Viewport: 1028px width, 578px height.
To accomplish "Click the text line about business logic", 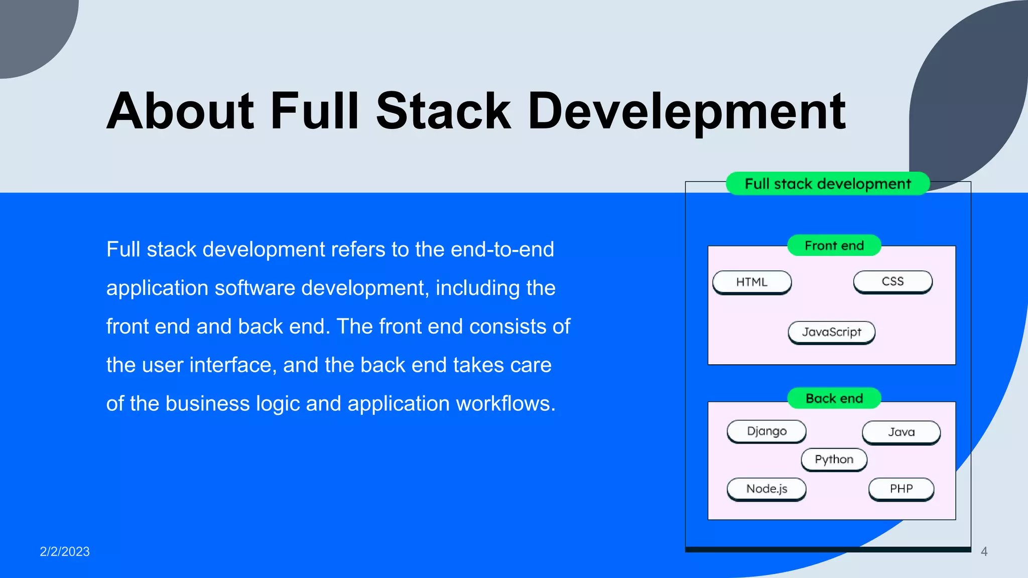I will (x=331, y=403).
